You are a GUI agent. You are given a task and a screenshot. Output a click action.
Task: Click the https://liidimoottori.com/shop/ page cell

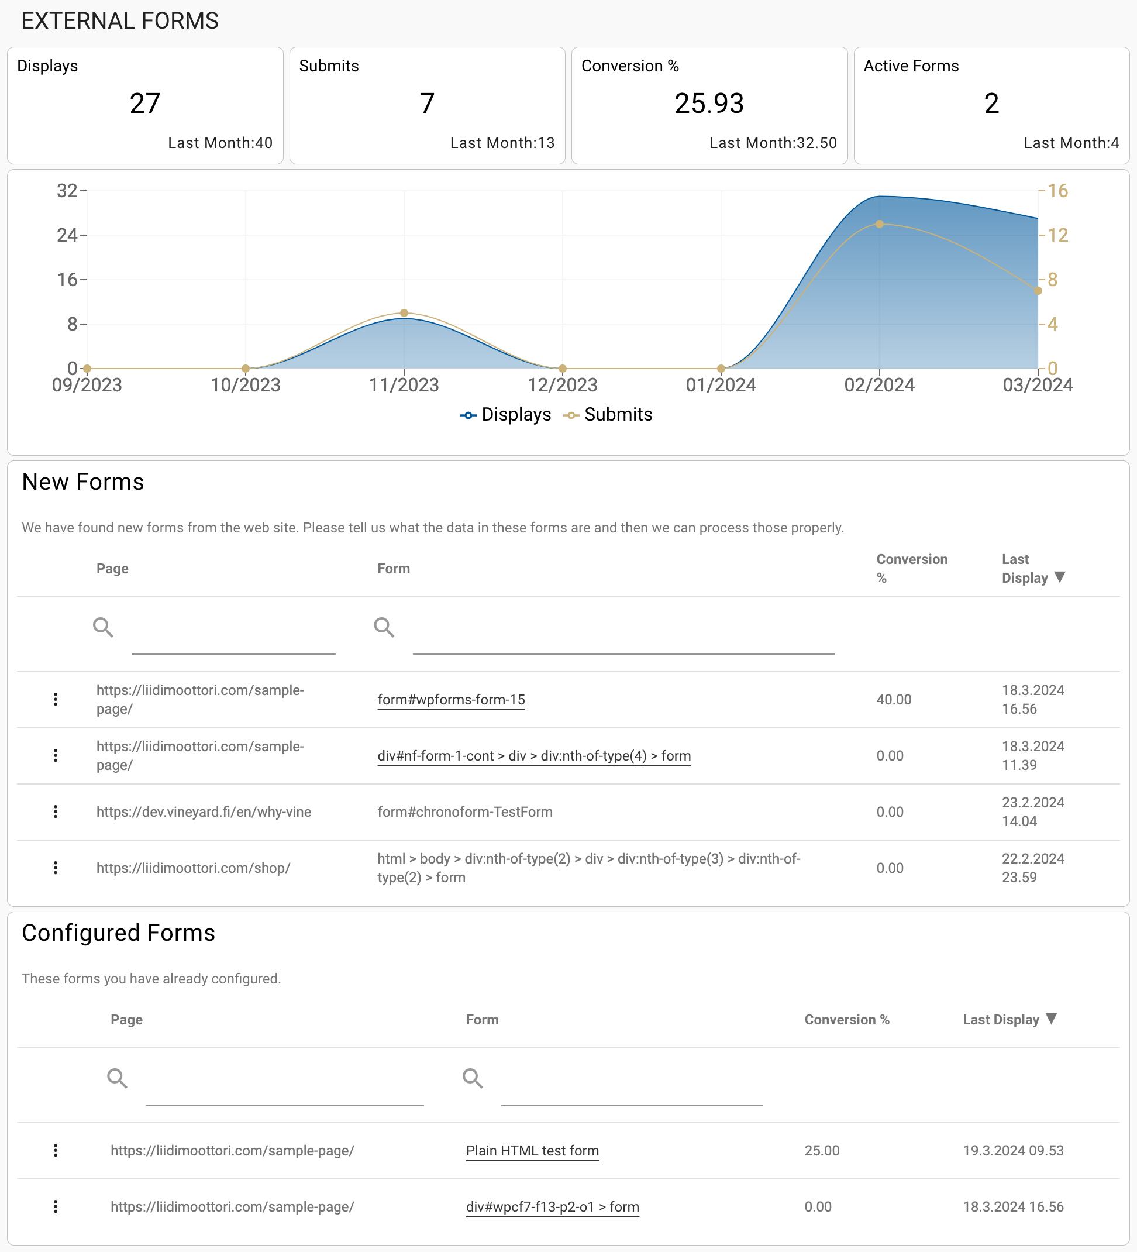click(x=193, y=868)
